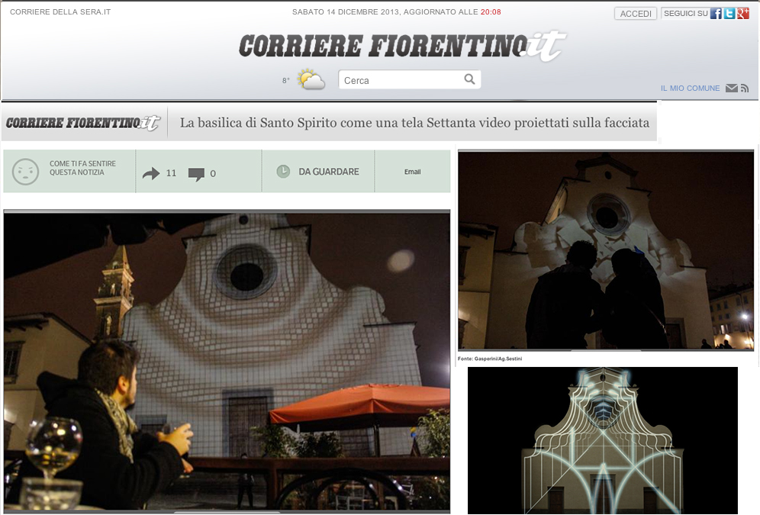Click inside the Cerca search field
This screenshot has height=515, width=760.
(401, 80)
